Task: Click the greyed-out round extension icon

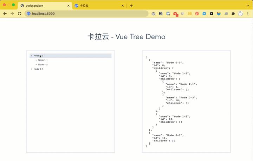Action: coord(182,14)
